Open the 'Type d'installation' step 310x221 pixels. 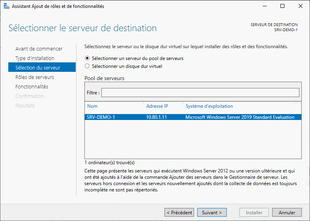[x=35, y=58]
